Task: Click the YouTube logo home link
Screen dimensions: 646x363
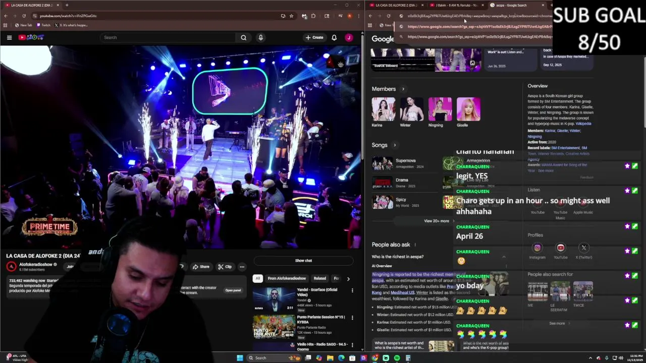Action: click(x=31, y=37)
